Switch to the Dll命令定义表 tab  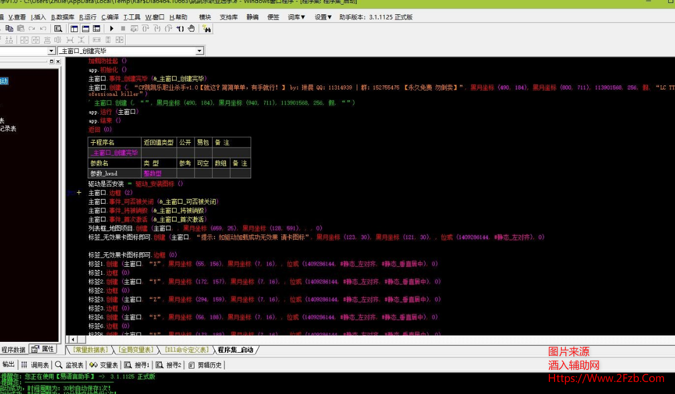(186, 350)
